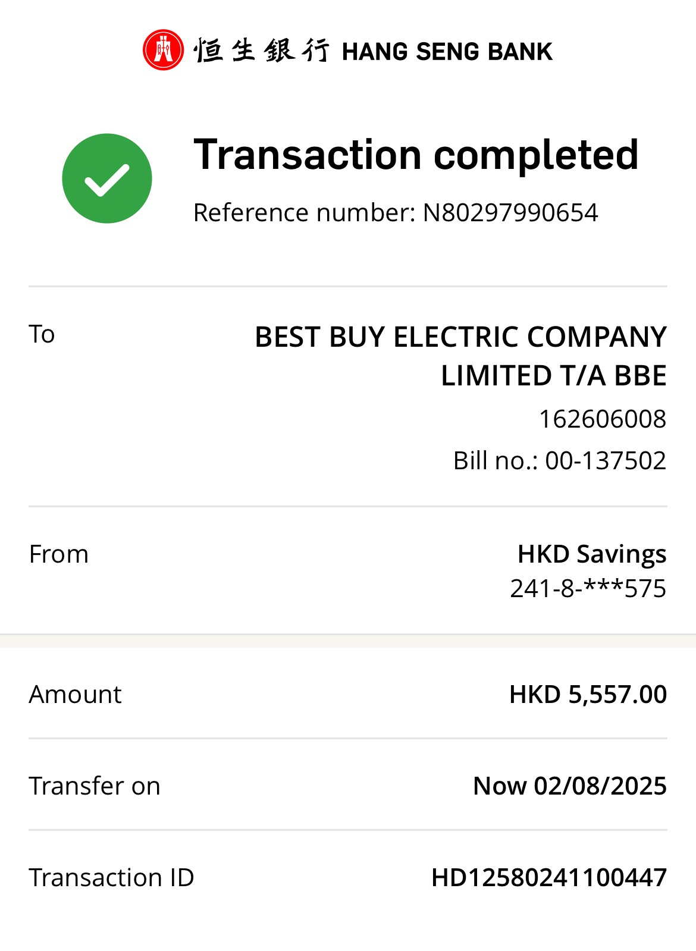Click the Hang Seng Bank red logo
Screen dimensions: 696x951
tap(163, 50)
